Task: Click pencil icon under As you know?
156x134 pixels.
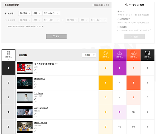Action: click(35, 114)
